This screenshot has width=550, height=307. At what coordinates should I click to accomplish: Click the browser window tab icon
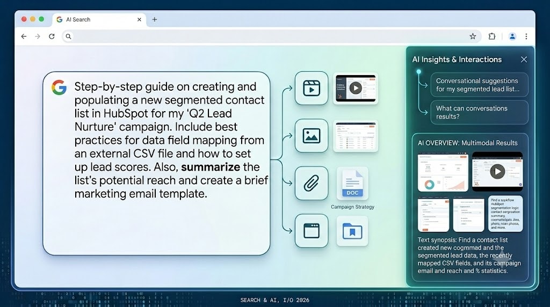pos(312,231)
